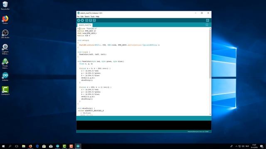Open Task View from the taskbar

[x=17, y=146]
